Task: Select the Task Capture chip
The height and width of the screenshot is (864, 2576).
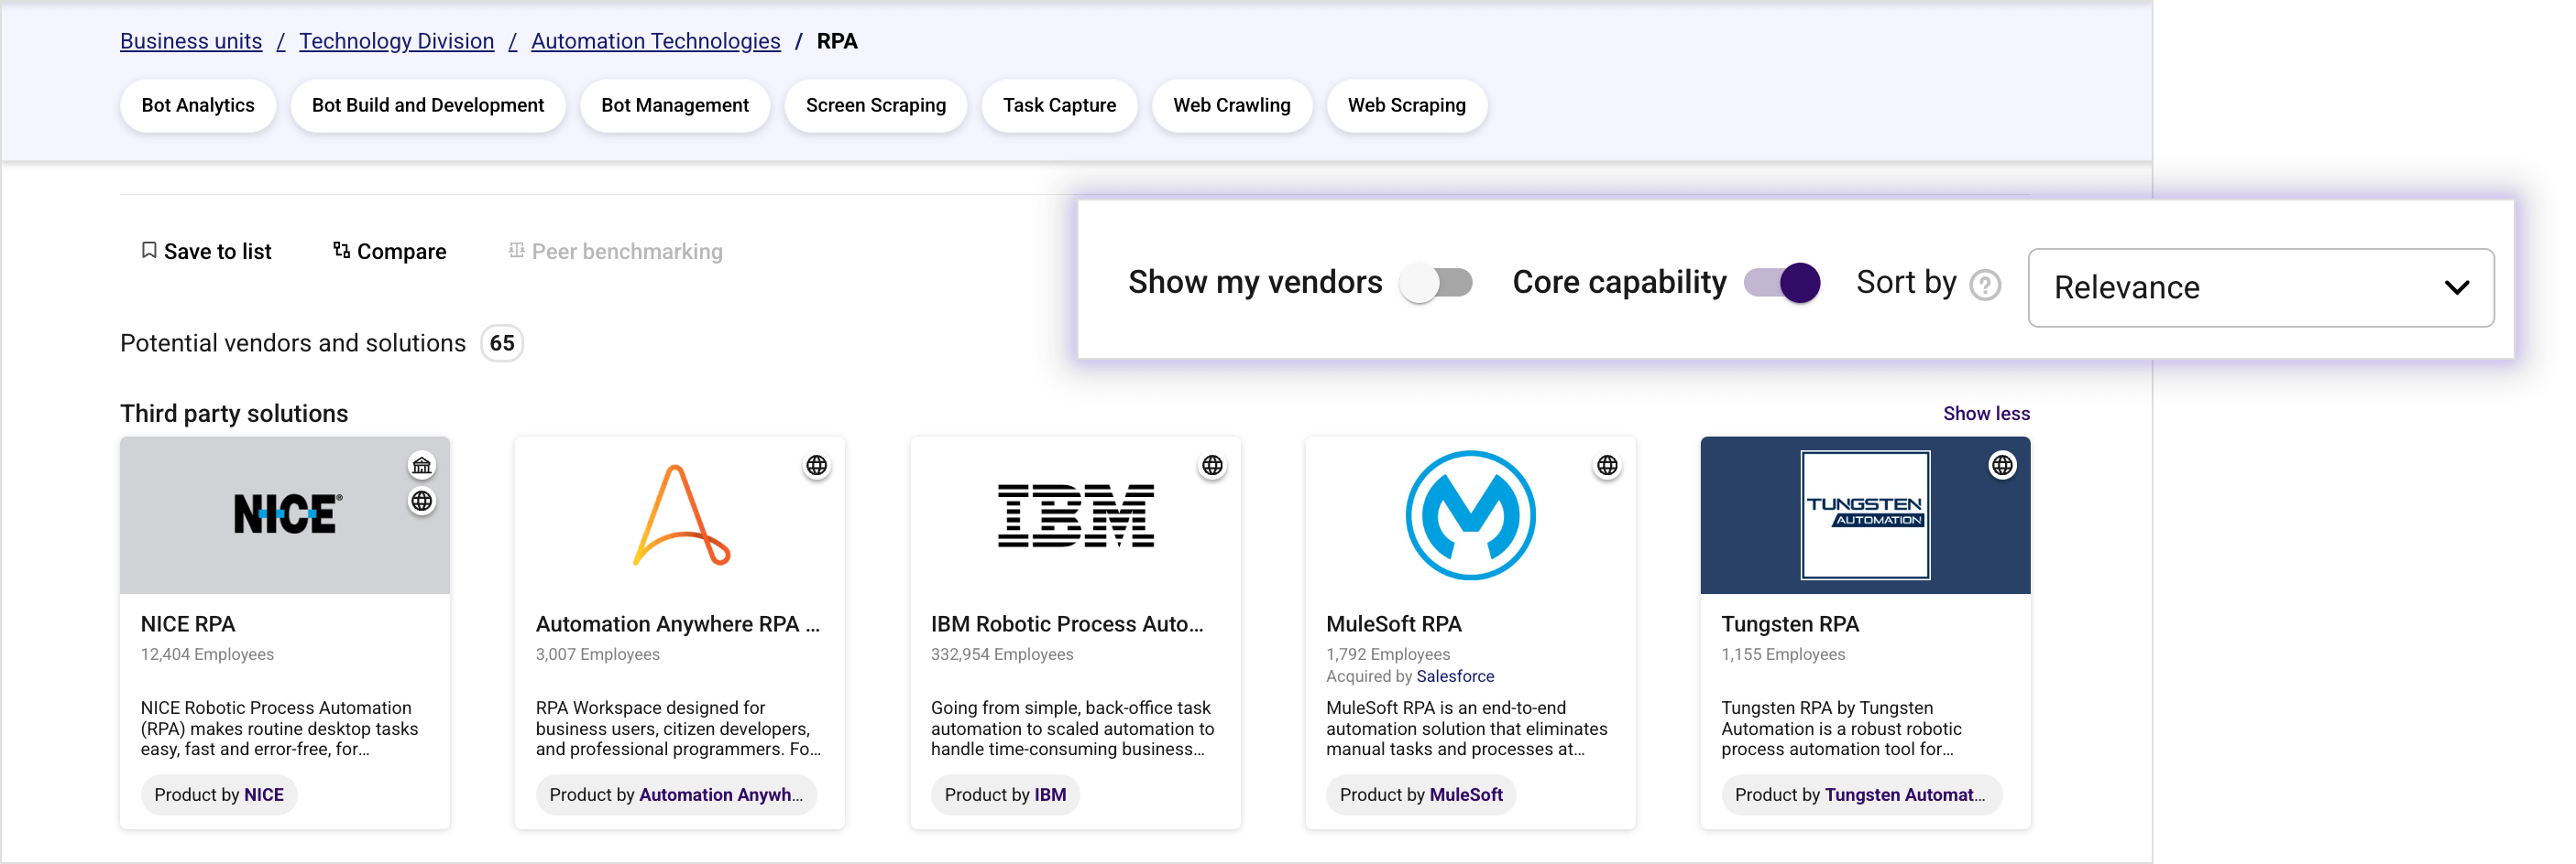Action: [x=1060, y=106]
